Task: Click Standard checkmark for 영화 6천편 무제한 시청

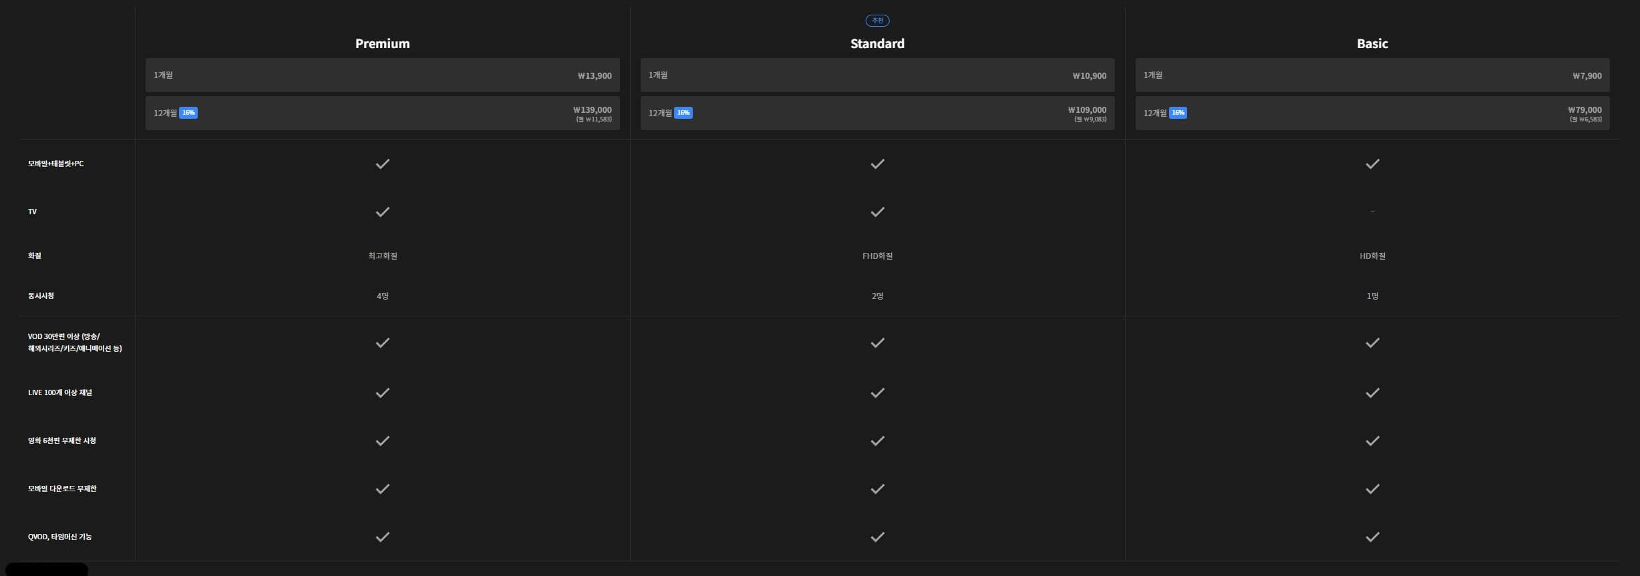Action: tap(877, 441)
